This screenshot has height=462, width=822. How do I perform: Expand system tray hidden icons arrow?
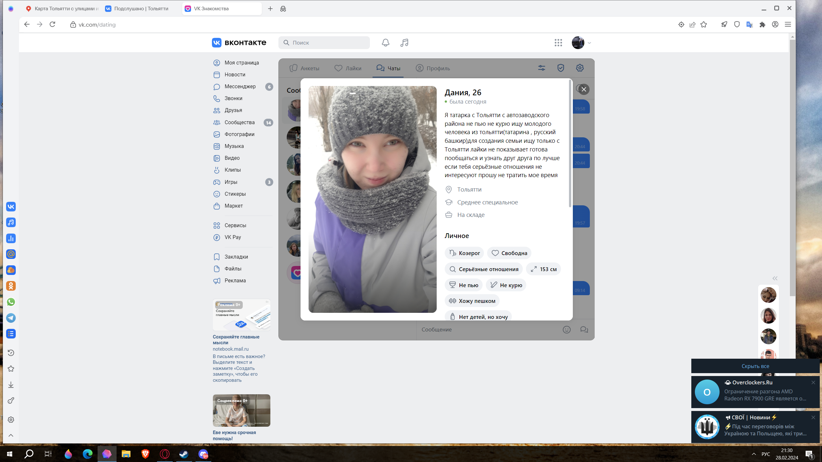click(754, 454)
